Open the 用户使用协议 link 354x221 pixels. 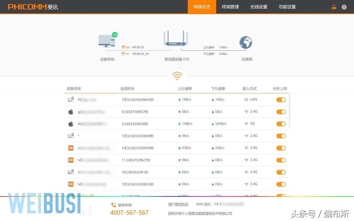pyautogui.click(x=178, y=204)
